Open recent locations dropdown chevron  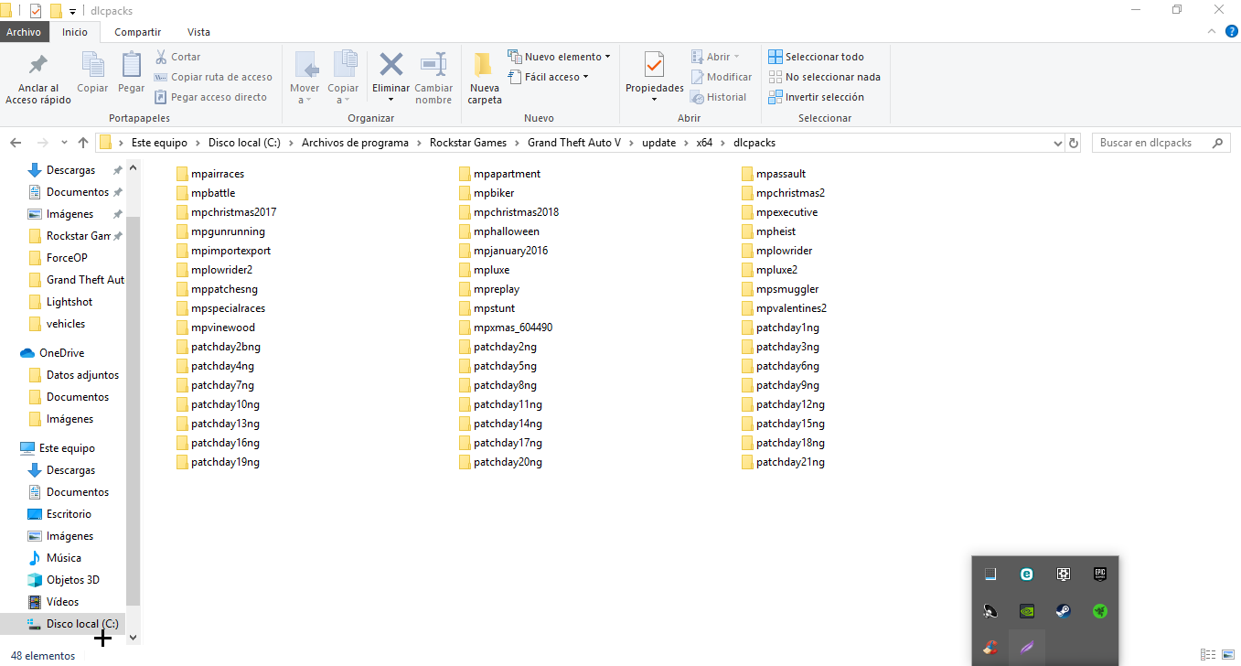click(64, 143)
